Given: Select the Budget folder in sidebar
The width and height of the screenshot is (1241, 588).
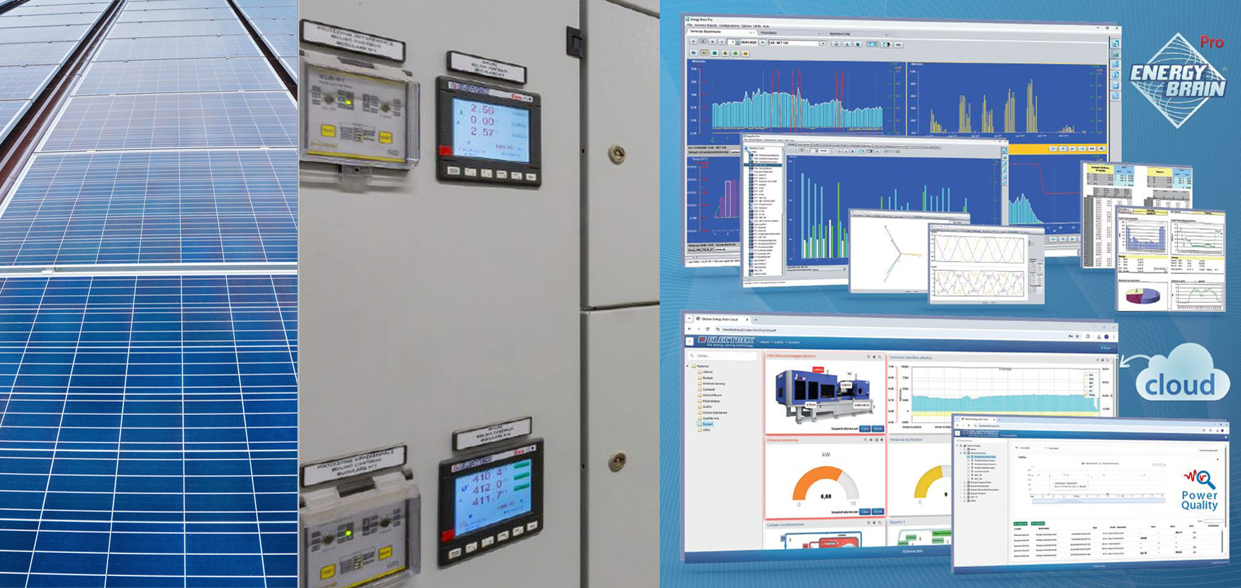Looking at the screenshot, I should (707, 378).
